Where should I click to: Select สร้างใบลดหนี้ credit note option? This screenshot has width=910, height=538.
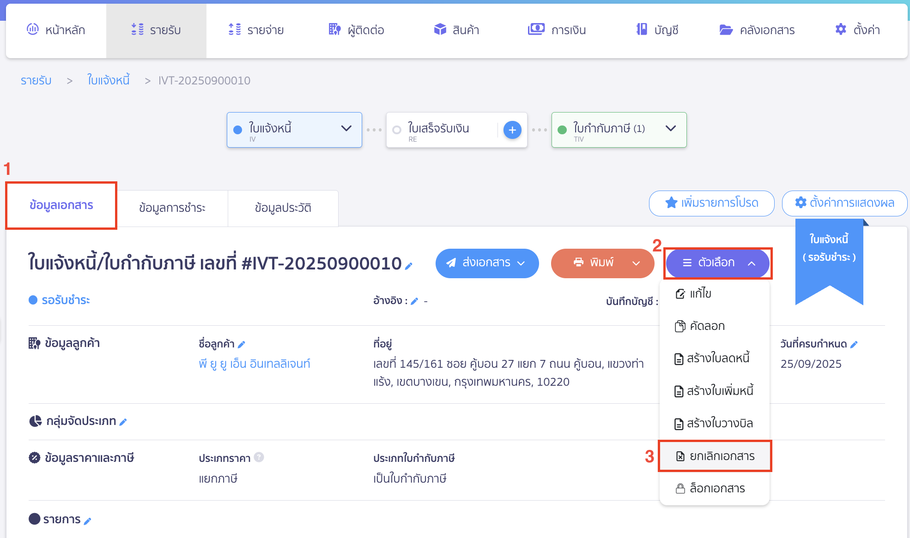pos(714,359)
